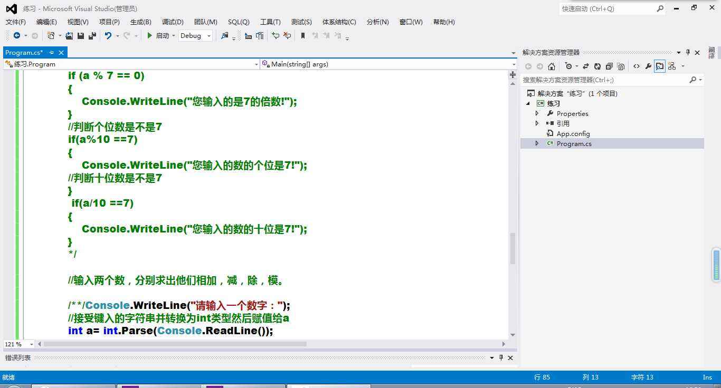
Task: Uncomment the selected lines icon
Action: 287,36
